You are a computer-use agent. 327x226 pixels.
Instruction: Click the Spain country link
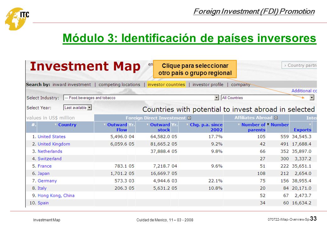pyautogui.click(x=43, y=203)
